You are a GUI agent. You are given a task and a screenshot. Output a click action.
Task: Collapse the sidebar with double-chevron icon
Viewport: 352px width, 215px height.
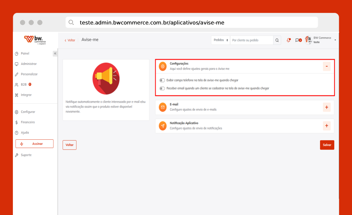click(55, 54)
